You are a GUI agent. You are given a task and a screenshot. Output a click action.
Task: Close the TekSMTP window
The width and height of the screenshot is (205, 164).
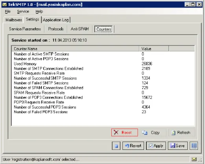199,4
